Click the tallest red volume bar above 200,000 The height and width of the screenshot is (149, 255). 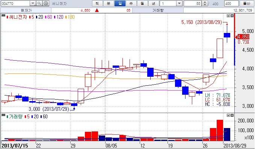pos(220,130)
